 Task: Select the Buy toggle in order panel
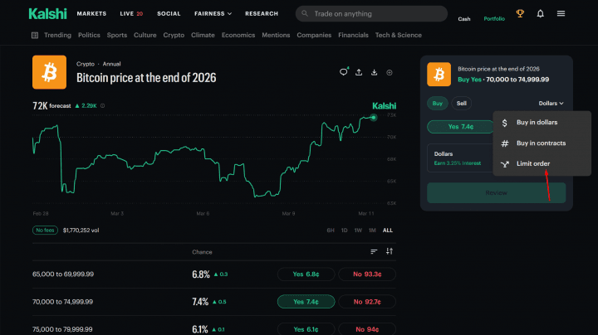(437, 103)
